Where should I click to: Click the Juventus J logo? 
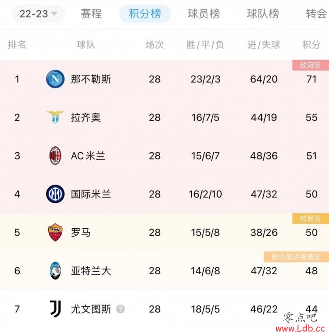point(56,309)
